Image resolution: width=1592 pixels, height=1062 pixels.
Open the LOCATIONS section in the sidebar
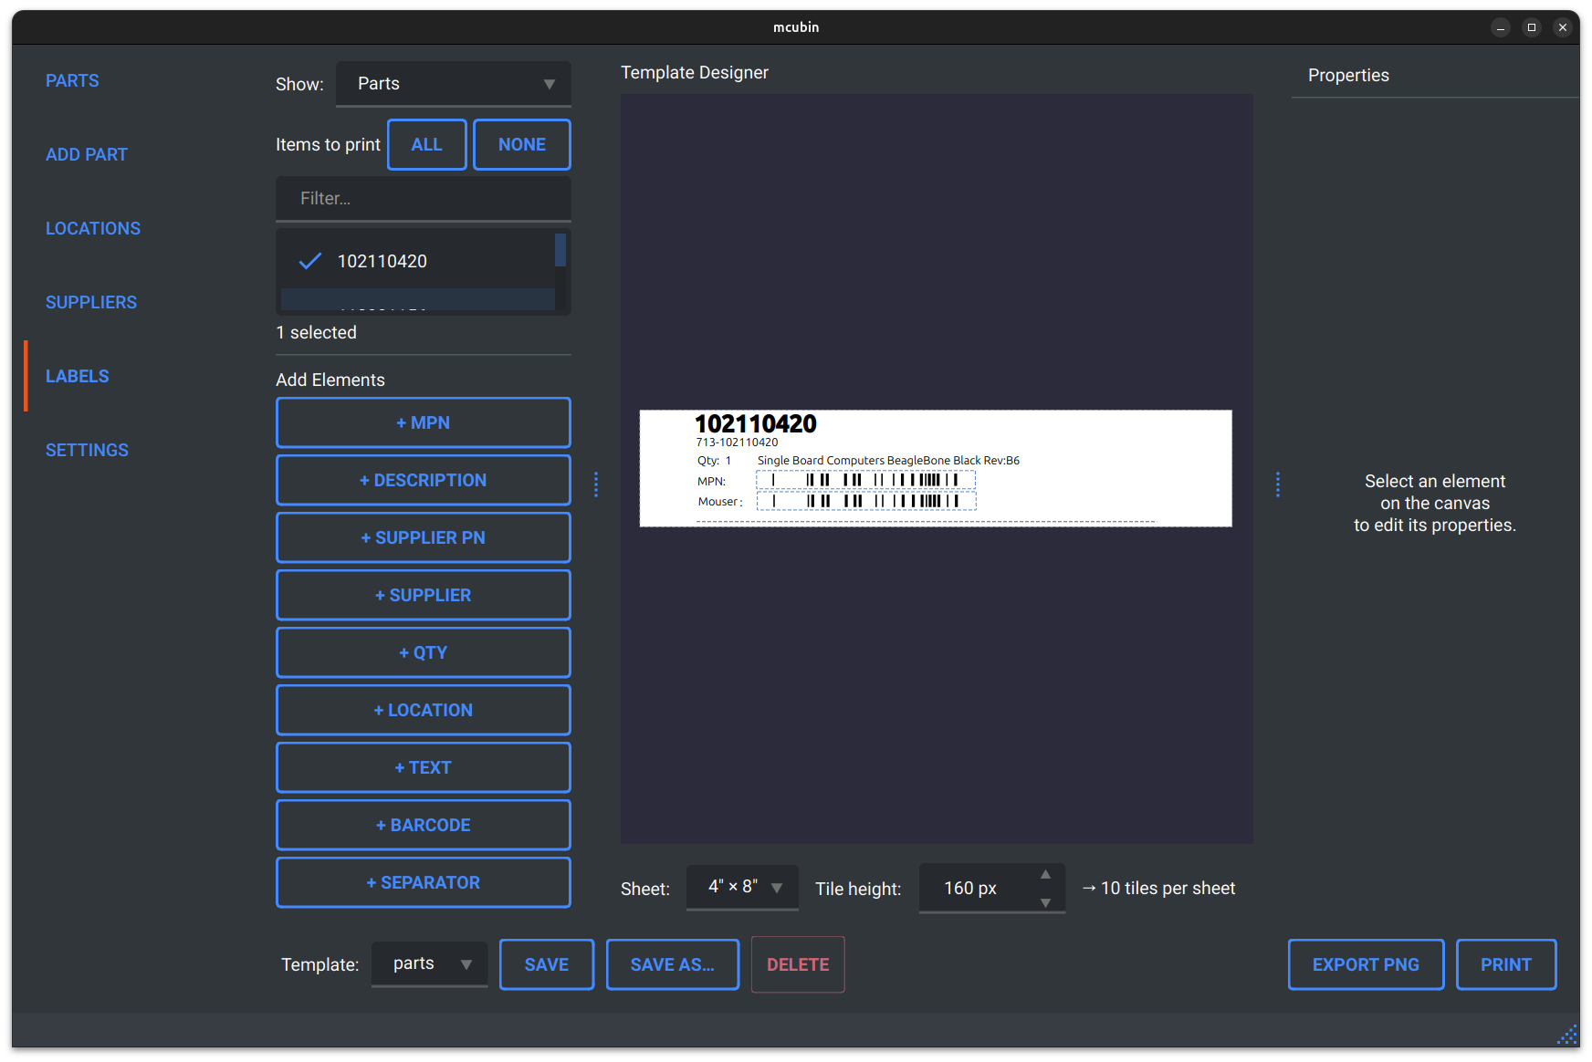point(93,228)
